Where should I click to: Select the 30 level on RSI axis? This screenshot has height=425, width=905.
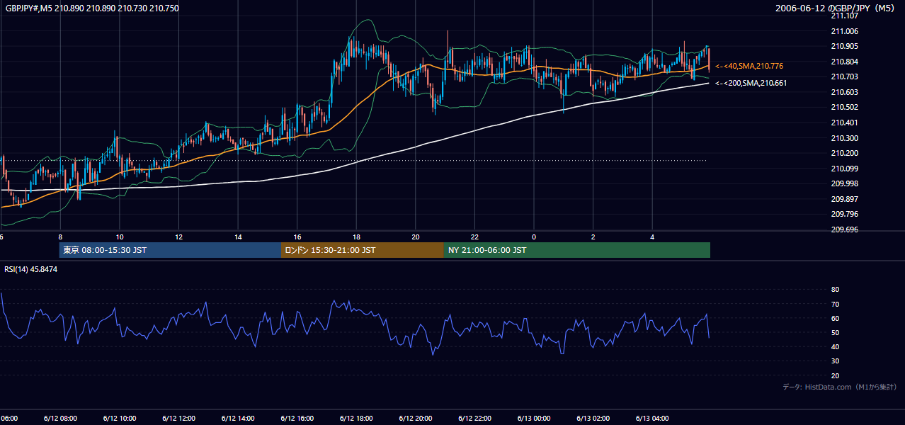pos(835,361)
